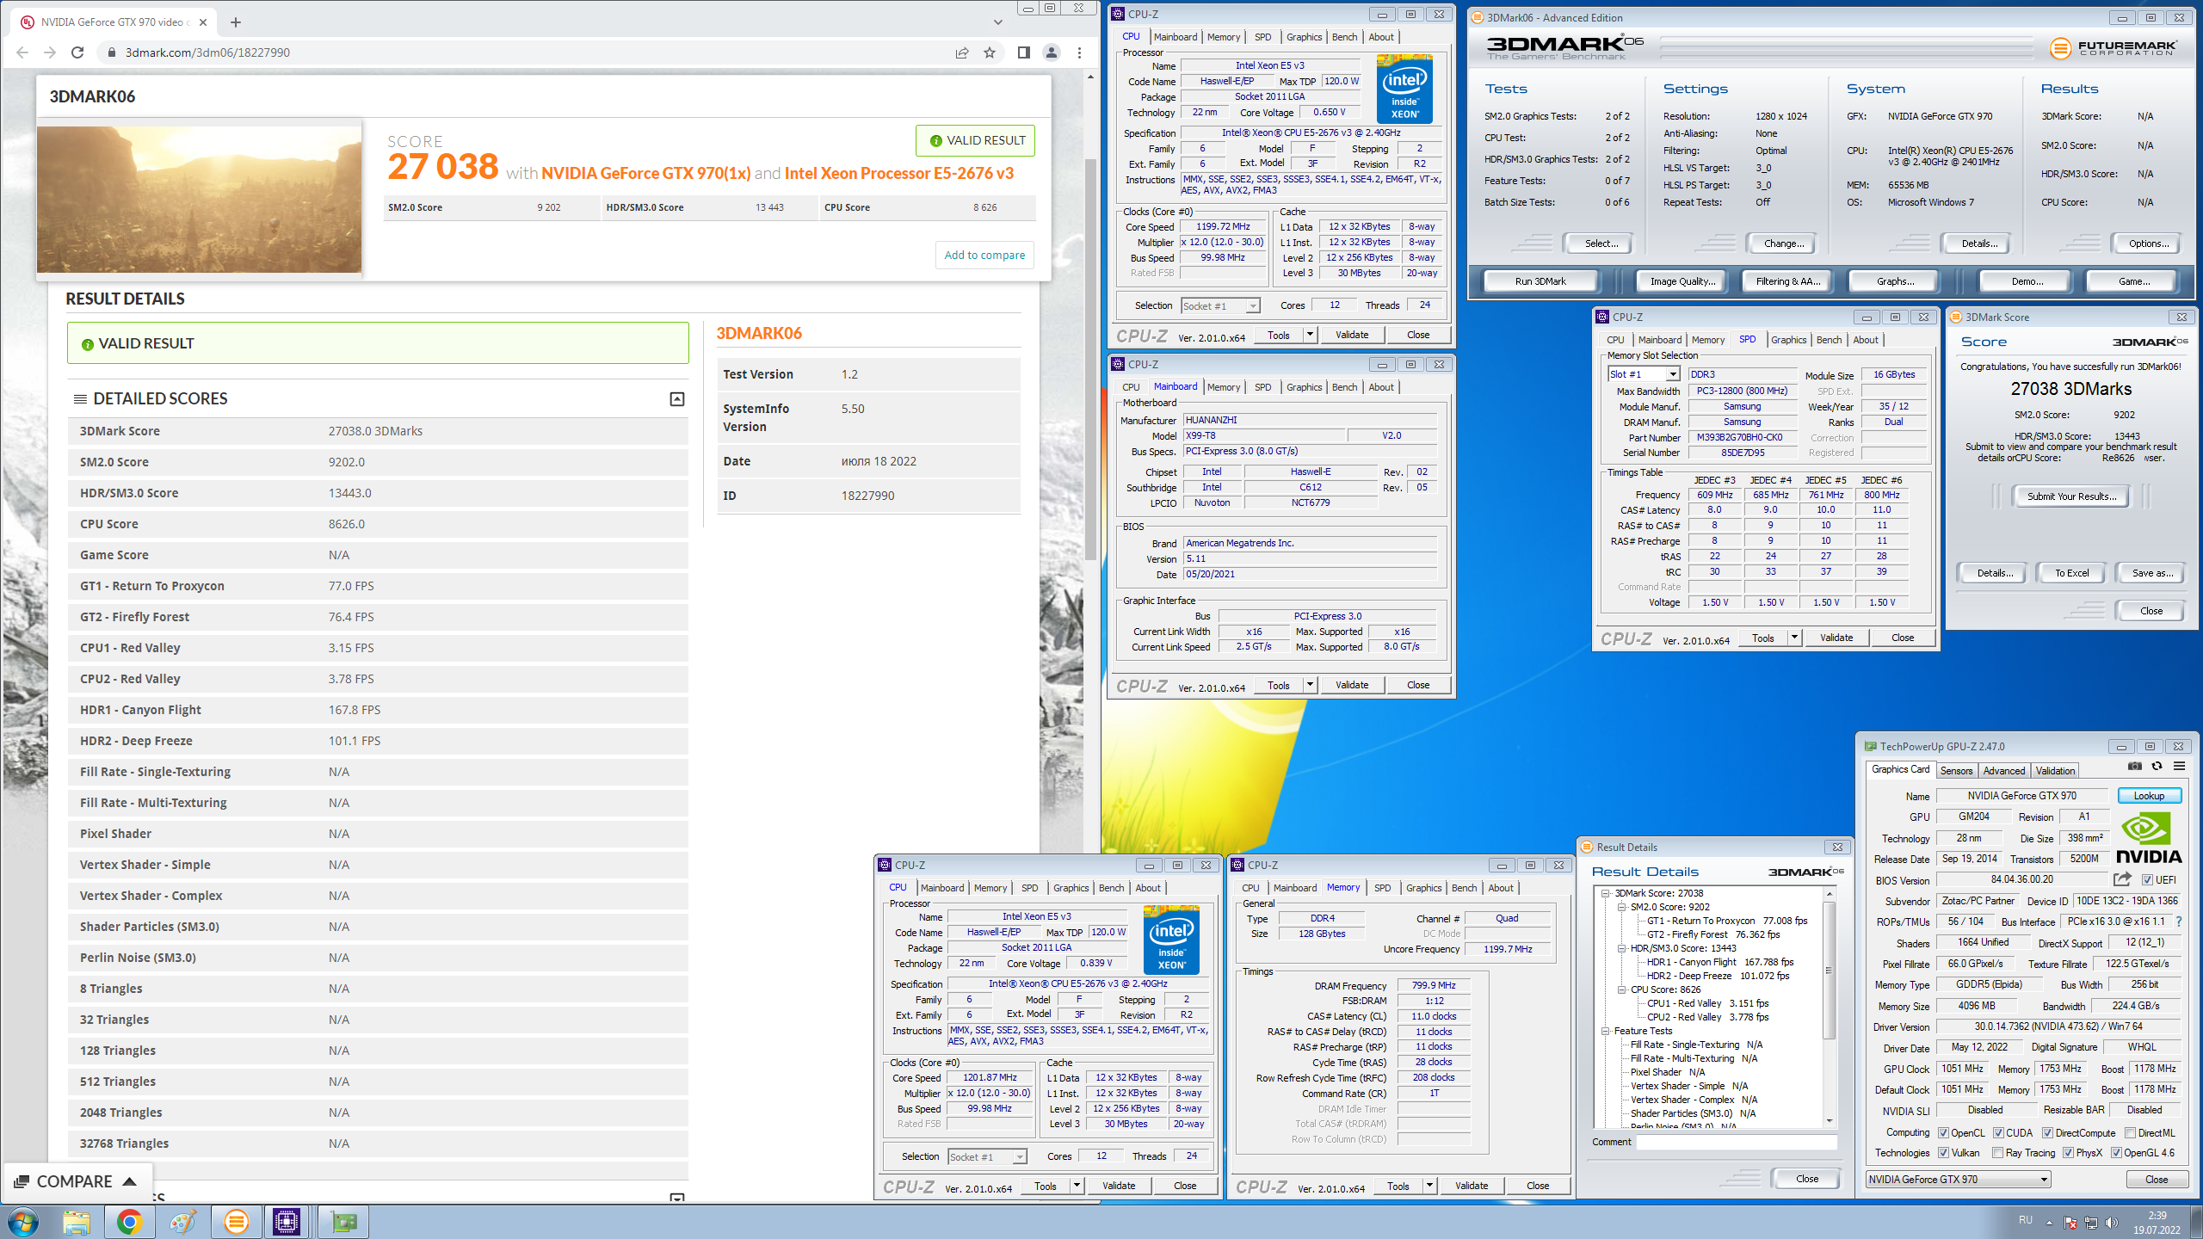Open Slot #1 dropdown in CPU-Z SPD
This screenshot has height=1239, width=2203.
click(x=1644, y=374)
